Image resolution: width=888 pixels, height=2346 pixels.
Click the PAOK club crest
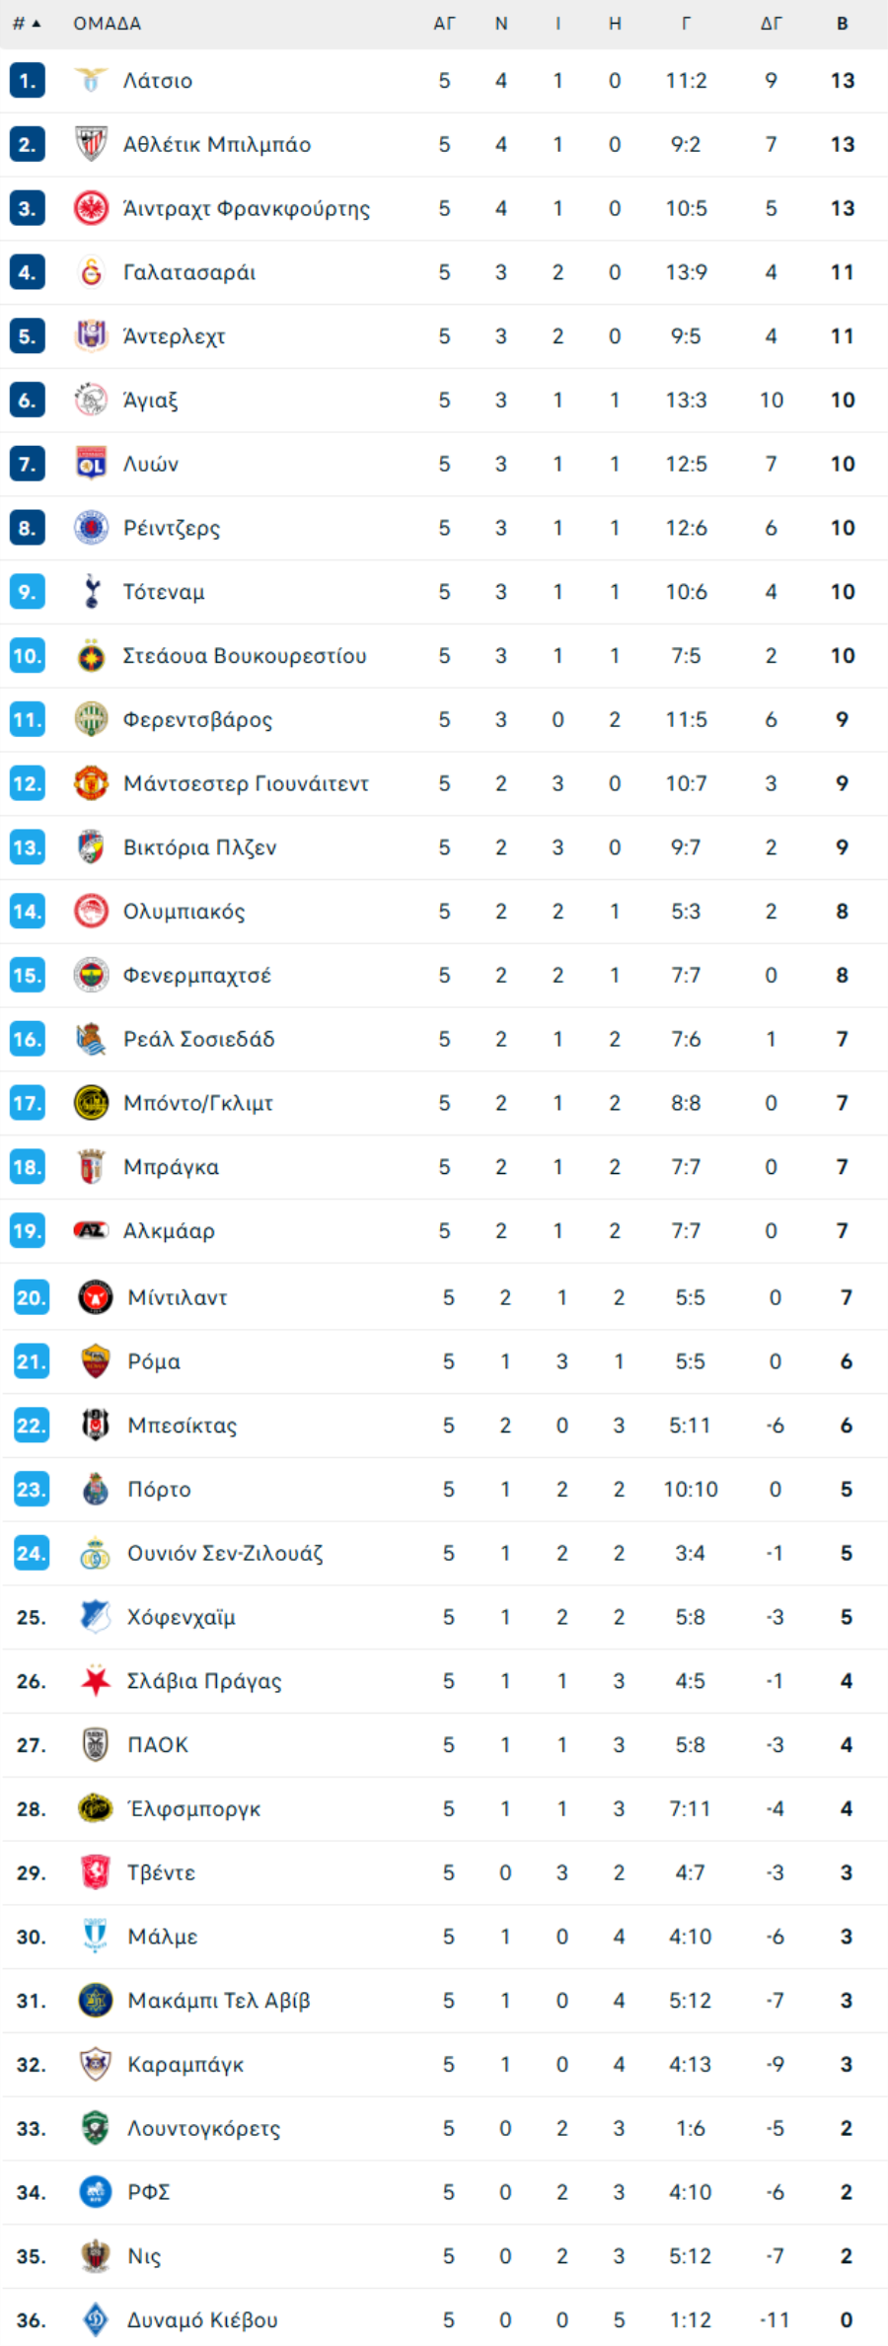[96, 1745]
